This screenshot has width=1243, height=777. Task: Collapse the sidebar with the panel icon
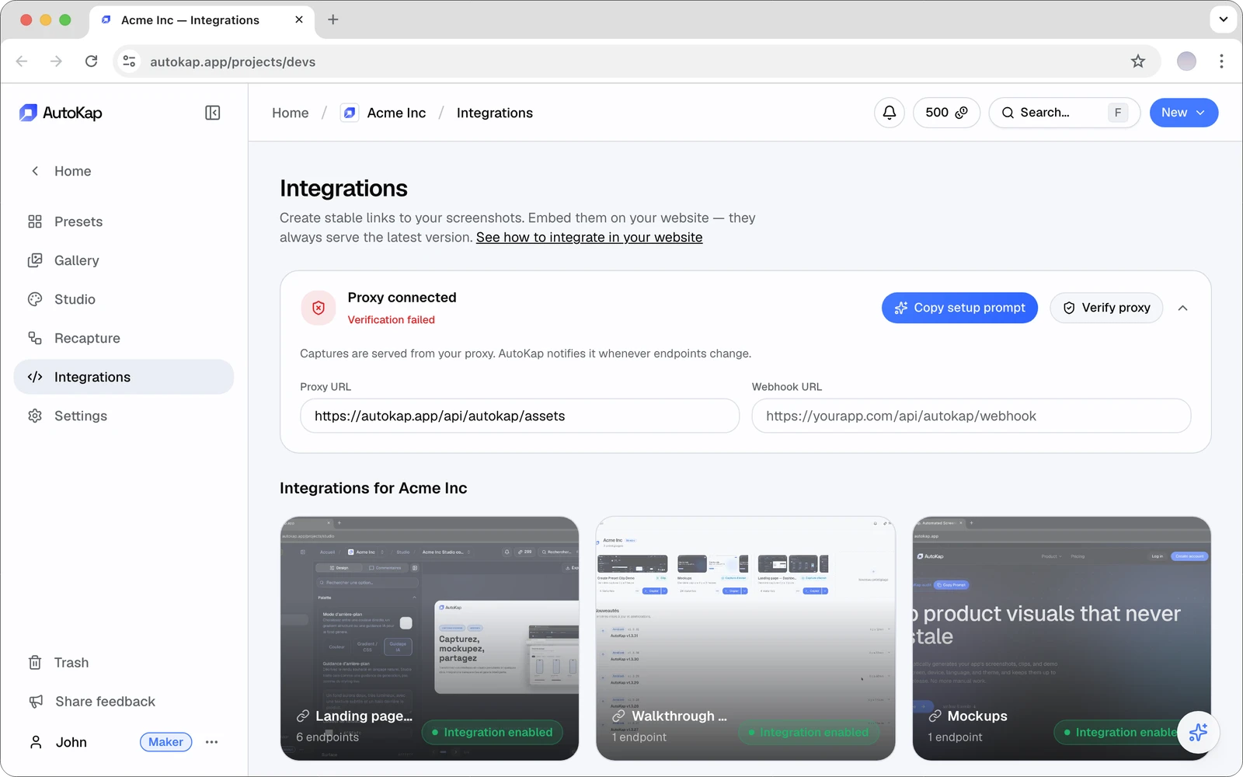(x=212, y=113)
